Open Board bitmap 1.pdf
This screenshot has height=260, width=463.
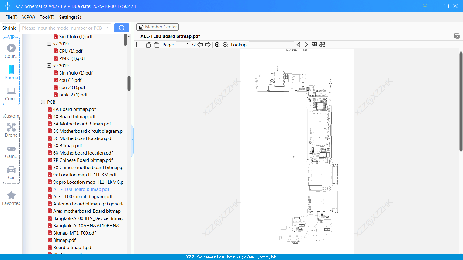tap(73, 247)
